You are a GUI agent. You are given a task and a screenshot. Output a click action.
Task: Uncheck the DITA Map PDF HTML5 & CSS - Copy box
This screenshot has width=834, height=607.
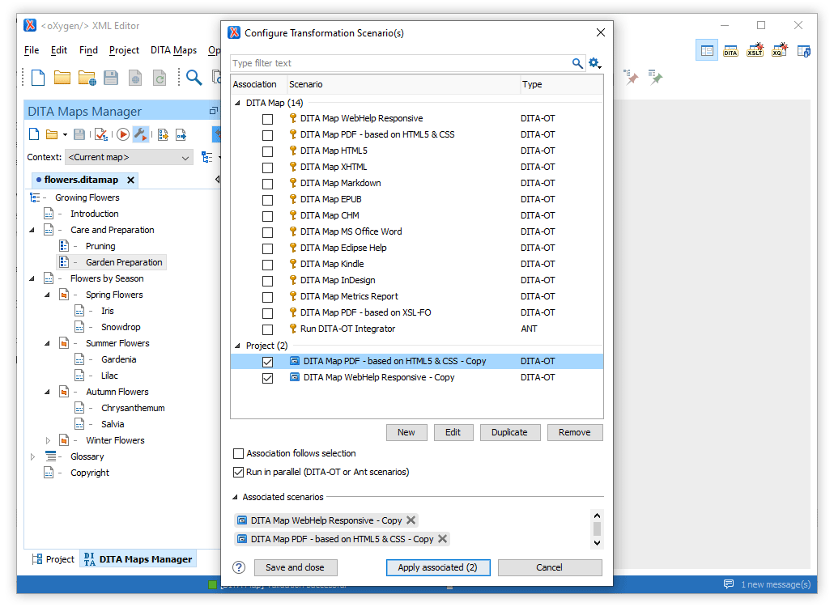(267, 362)
